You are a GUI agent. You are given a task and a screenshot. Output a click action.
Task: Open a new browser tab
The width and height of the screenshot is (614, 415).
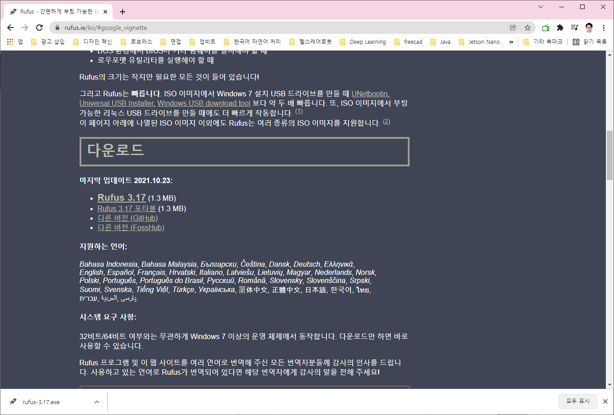[x=123, y=12]
